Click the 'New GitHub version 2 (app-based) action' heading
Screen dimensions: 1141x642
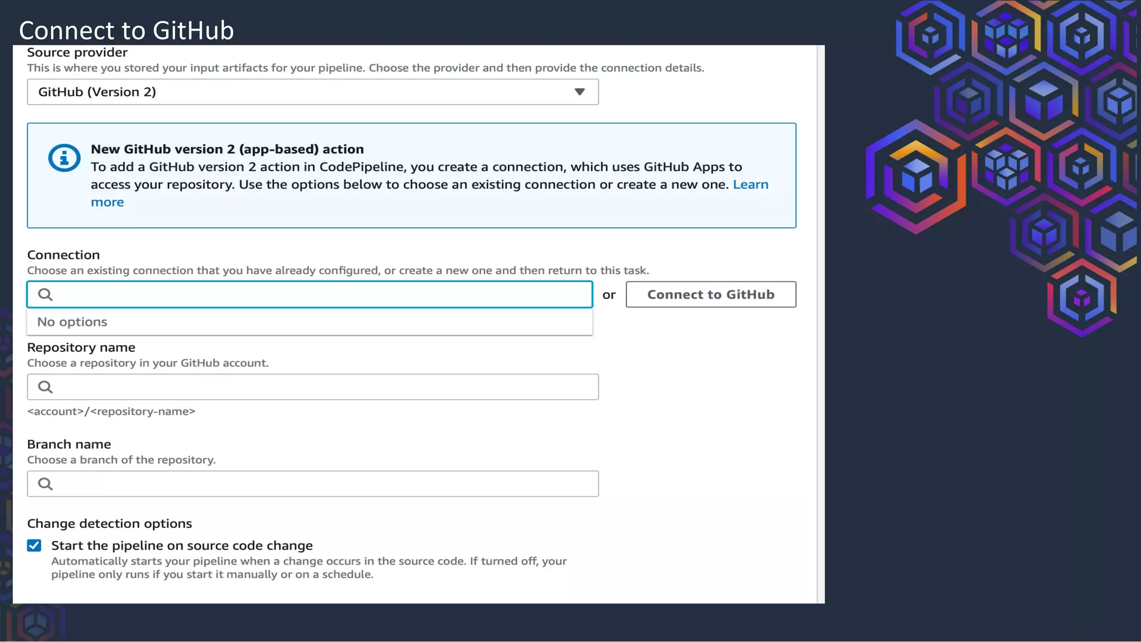tap(227, 149)
